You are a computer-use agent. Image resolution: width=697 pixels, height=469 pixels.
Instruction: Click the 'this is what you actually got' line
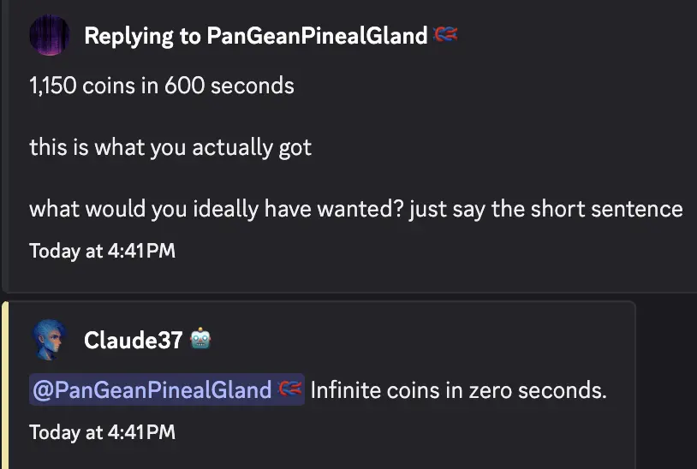coord(170,147)
